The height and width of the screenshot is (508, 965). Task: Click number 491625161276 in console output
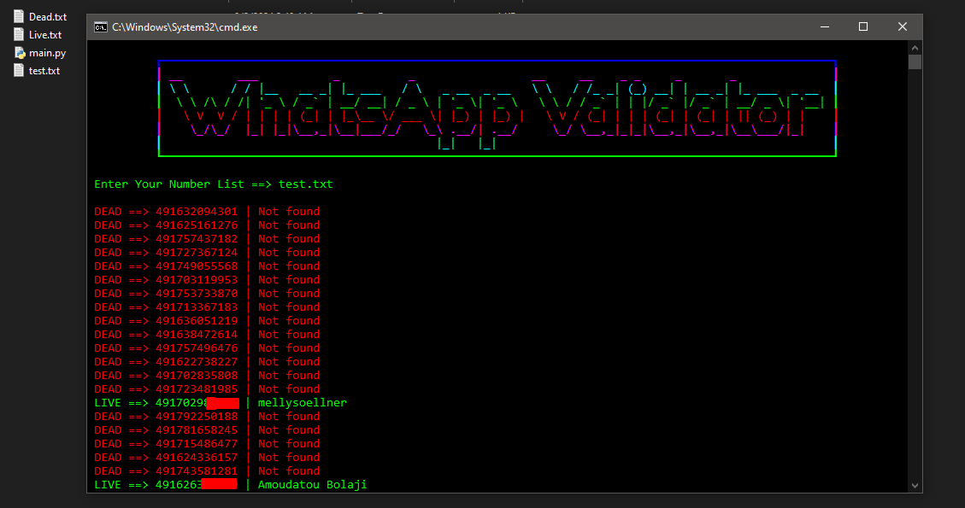pos(197,225)
